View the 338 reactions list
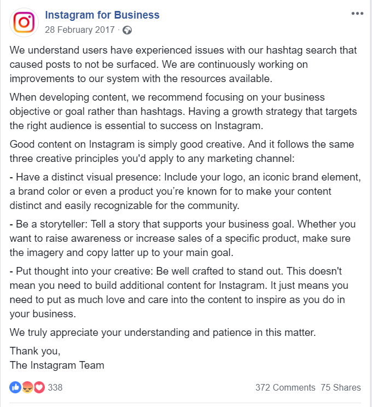 pos(55,387)
